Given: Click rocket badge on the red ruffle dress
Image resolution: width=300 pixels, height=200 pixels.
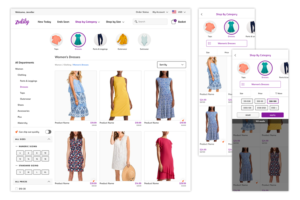Looking at the screenshot, I should (183, 181).
